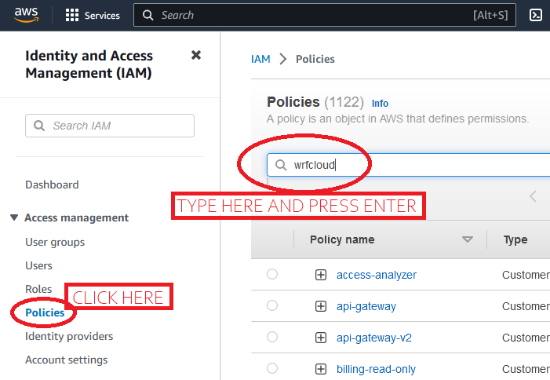Screen dimensions: 550x380
Task: Open the api-gateway-v2 policy link
Action: tap(374, 338)
